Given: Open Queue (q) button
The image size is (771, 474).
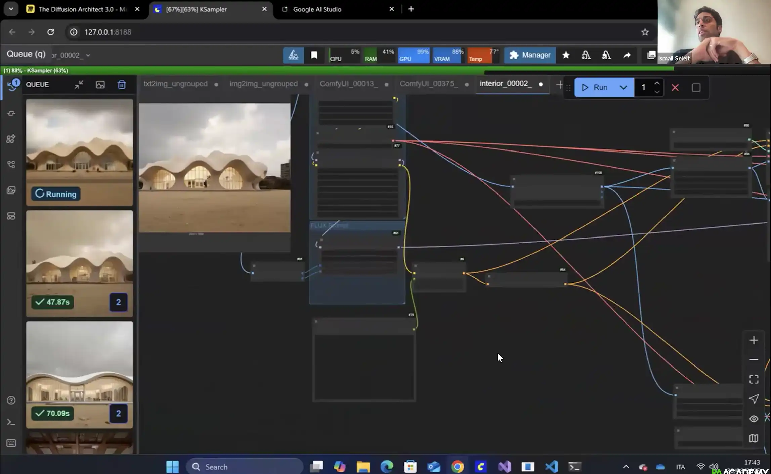Looking at the screenshot, I should (26, 54).
